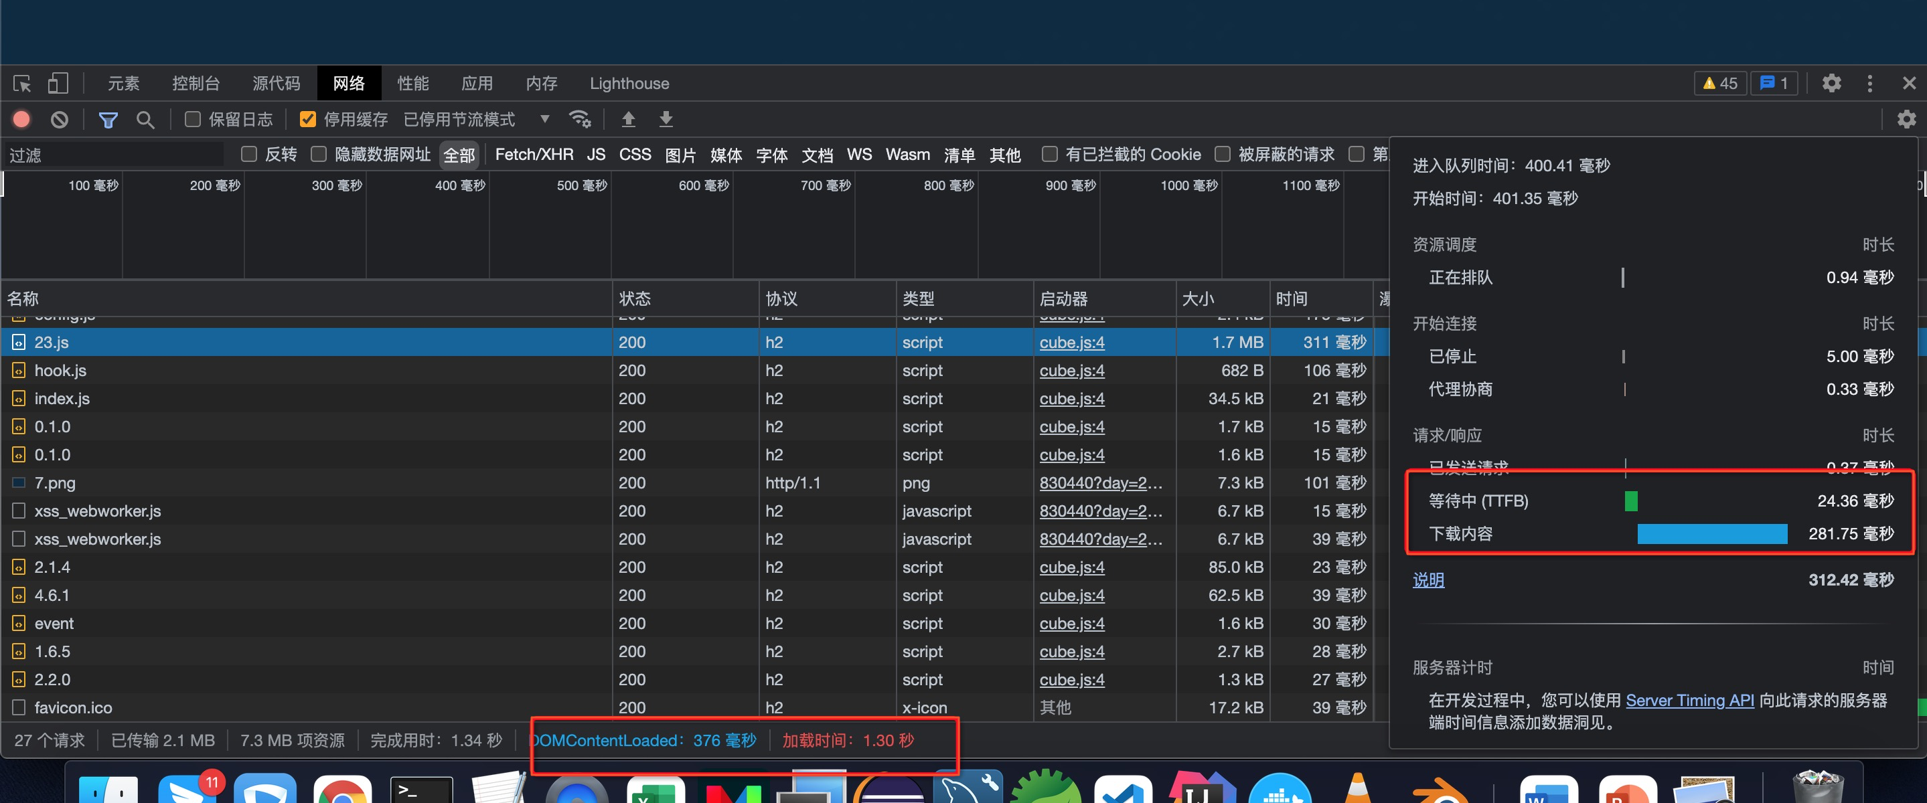Filter requests by documents (文档)
Screen dimensions: 1927x803
click(817, 155)
